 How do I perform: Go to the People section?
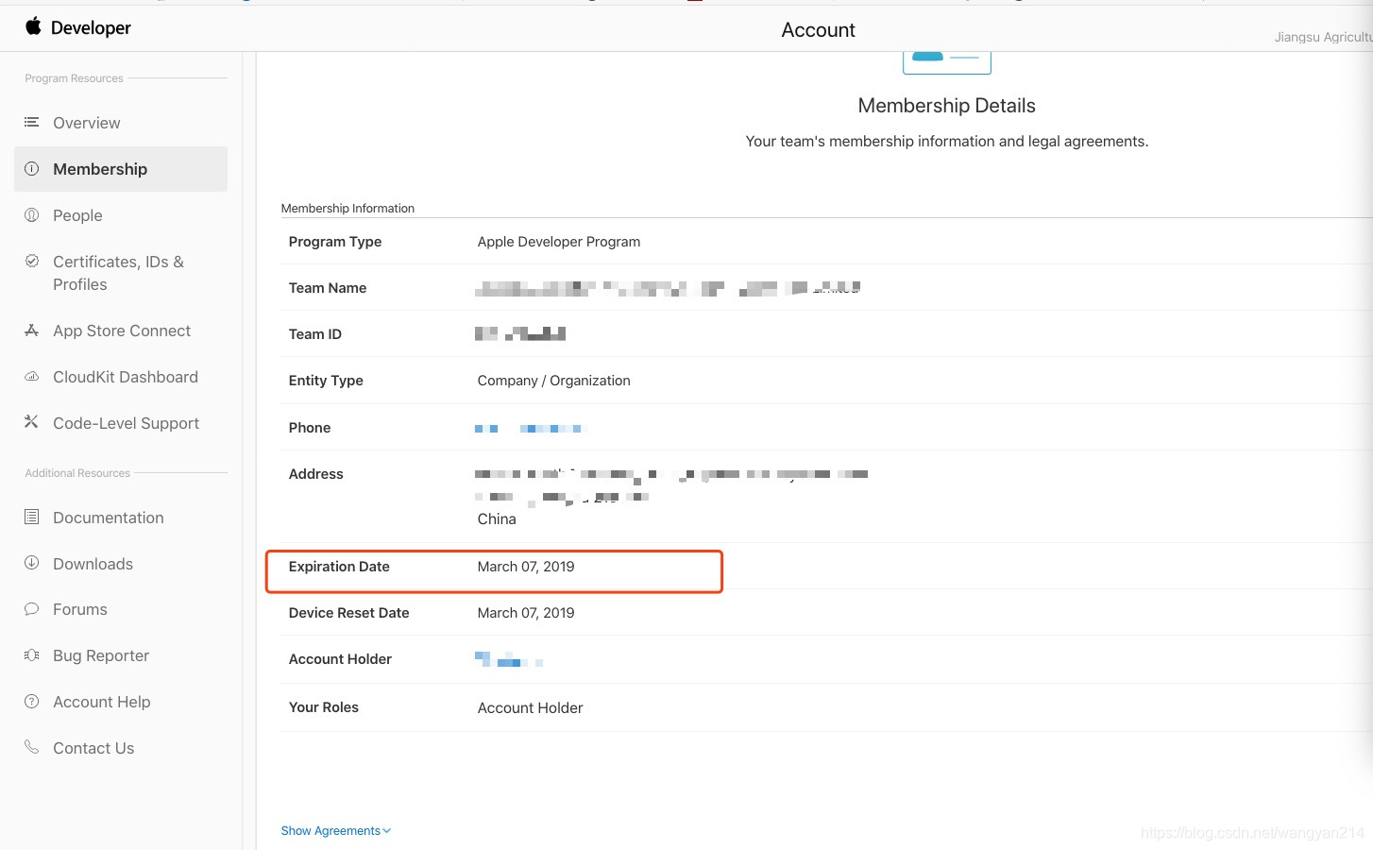(x=77, y=215)
